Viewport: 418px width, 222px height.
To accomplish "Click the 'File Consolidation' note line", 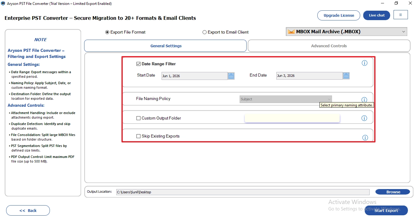I will (42, 137).
